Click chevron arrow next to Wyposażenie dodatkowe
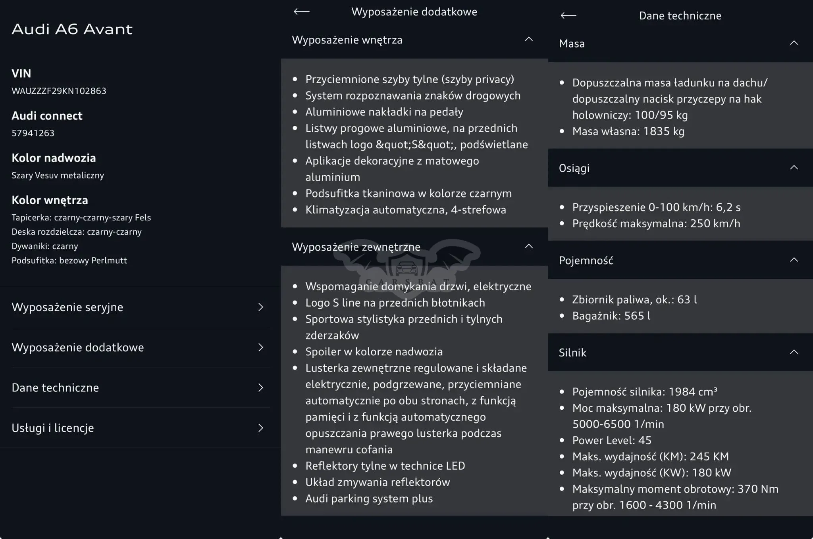This screenshot has width=813, height=539. click(261, 347)
